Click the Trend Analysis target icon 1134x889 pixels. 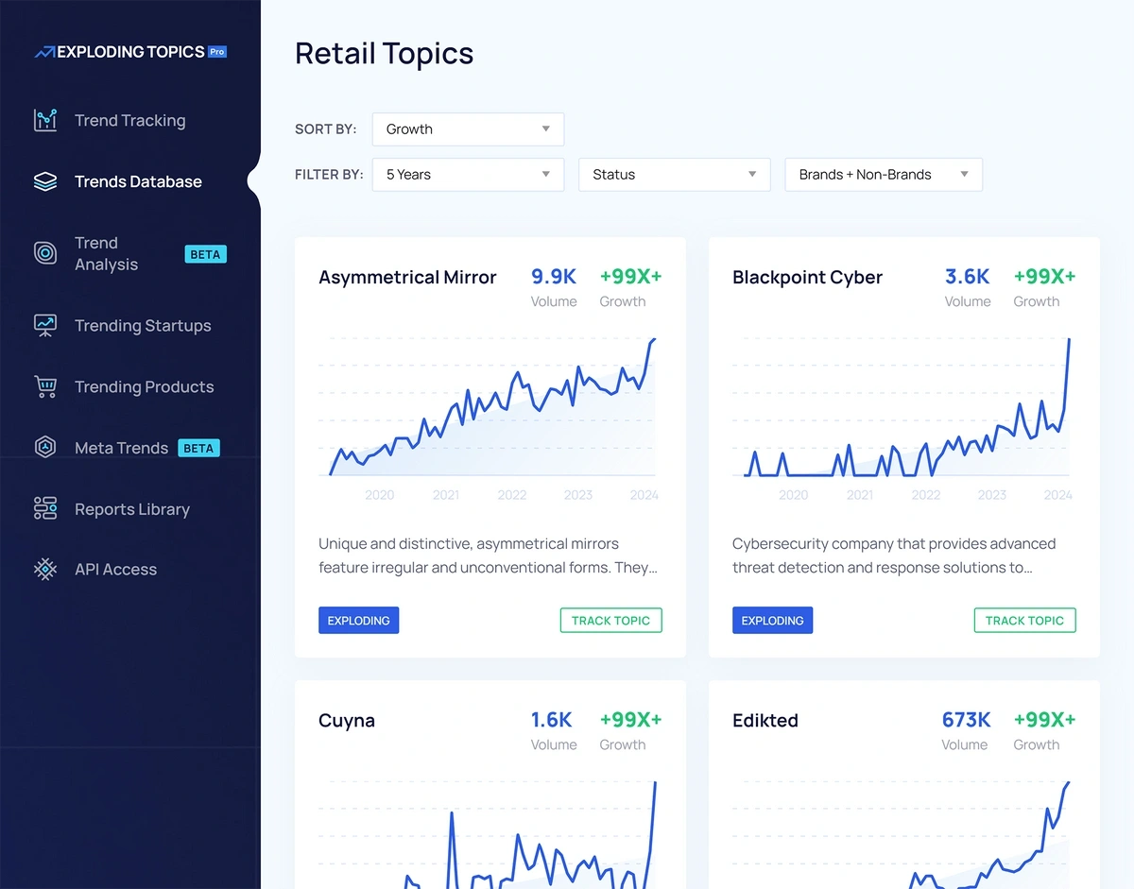45,253
